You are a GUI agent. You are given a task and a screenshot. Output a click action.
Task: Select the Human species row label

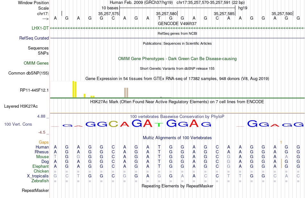42,147
